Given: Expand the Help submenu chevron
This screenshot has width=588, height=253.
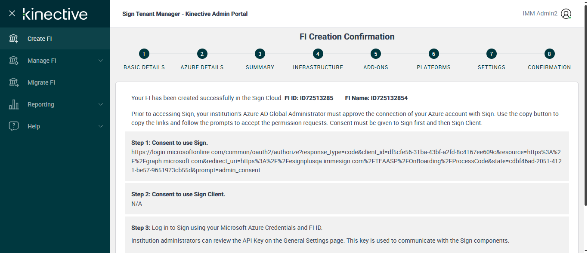Looking at the screenshot, I should click(101, 126).
